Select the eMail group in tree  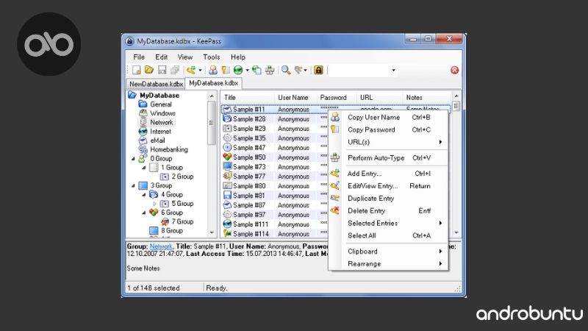click(157, 140)
